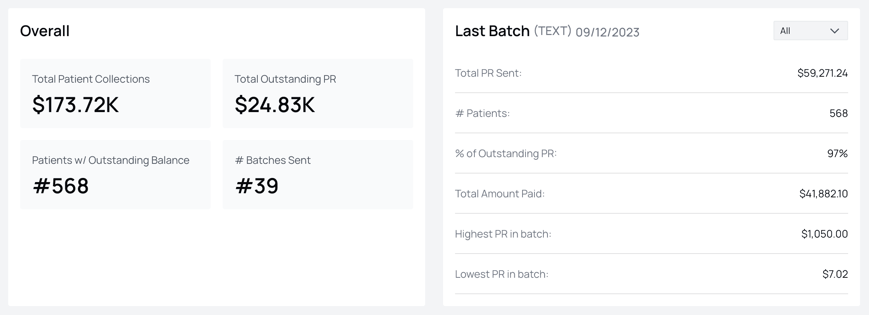
Task: Click the # Patients row label
Action: [x=482, y=113]
